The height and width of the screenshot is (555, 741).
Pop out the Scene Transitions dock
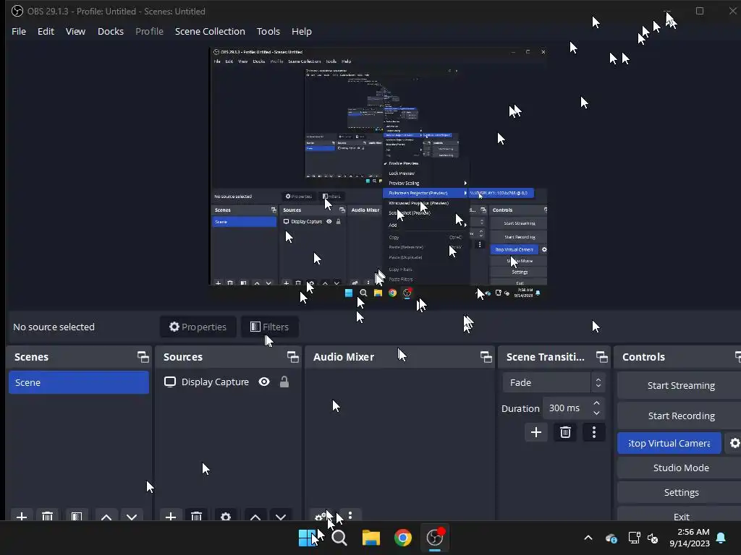click(x=601, y=357)
